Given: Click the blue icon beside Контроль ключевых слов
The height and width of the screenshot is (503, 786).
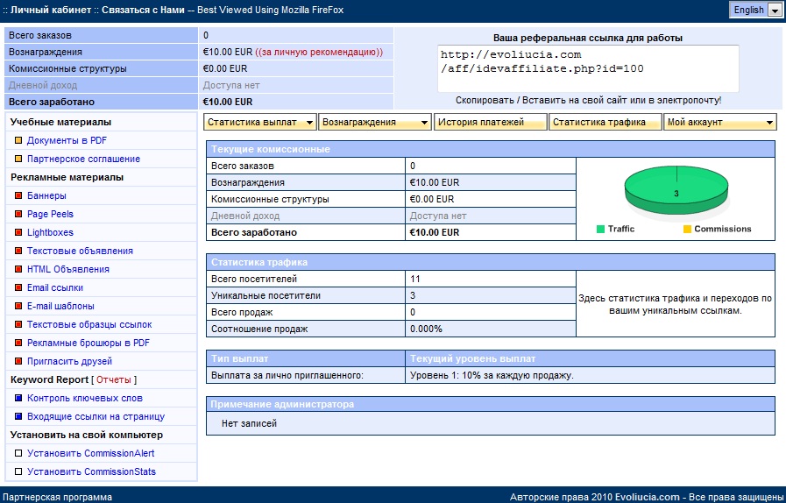Looking at the screenshot, I should pyautogui.click(x=18, y=398).
